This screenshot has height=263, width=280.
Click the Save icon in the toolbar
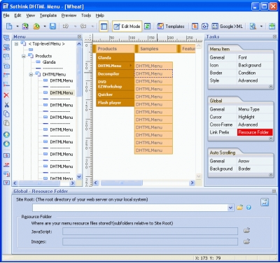tap(53, 27)
